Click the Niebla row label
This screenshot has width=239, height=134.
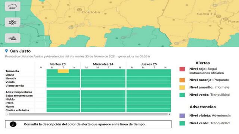coord(10,99)
